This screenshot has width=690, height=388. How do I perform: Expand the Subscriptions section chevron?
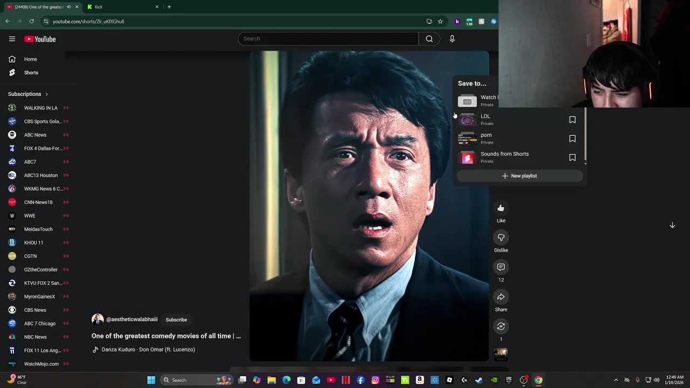46,94
